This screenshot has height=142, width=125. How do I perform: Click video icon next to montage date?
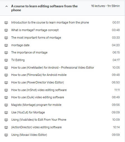[x=6, y=45]
